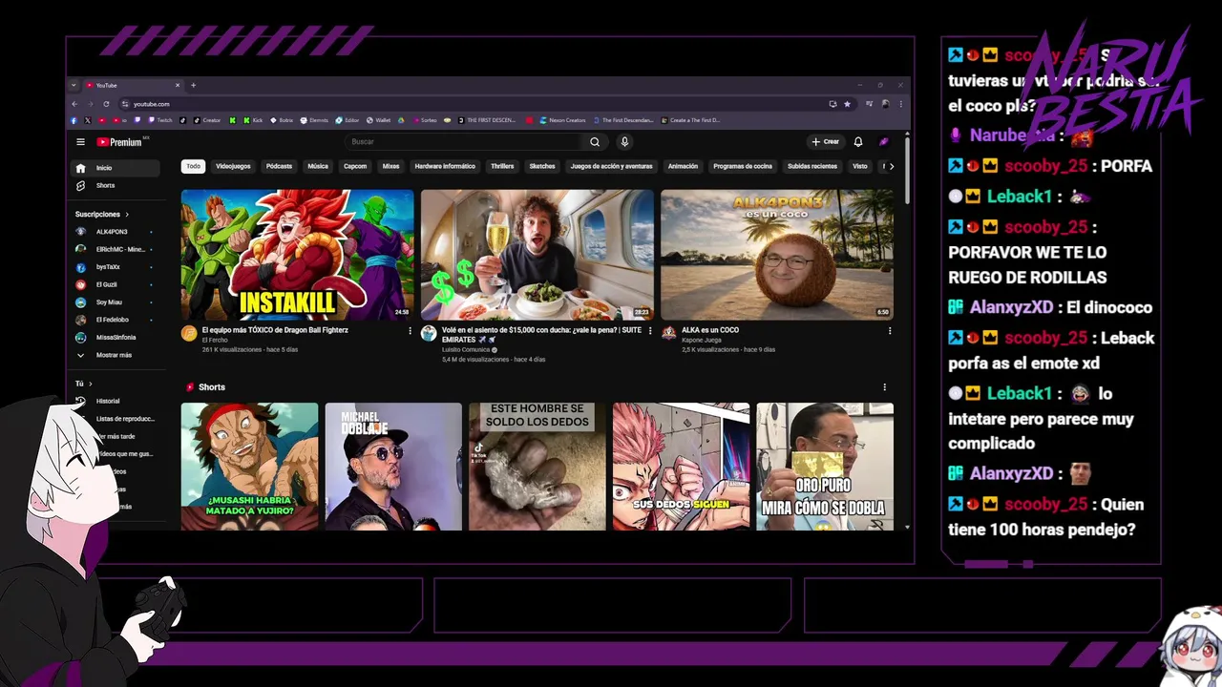
Task: Open the YouTube hamburger guide menu
Action: coord(80,142)
